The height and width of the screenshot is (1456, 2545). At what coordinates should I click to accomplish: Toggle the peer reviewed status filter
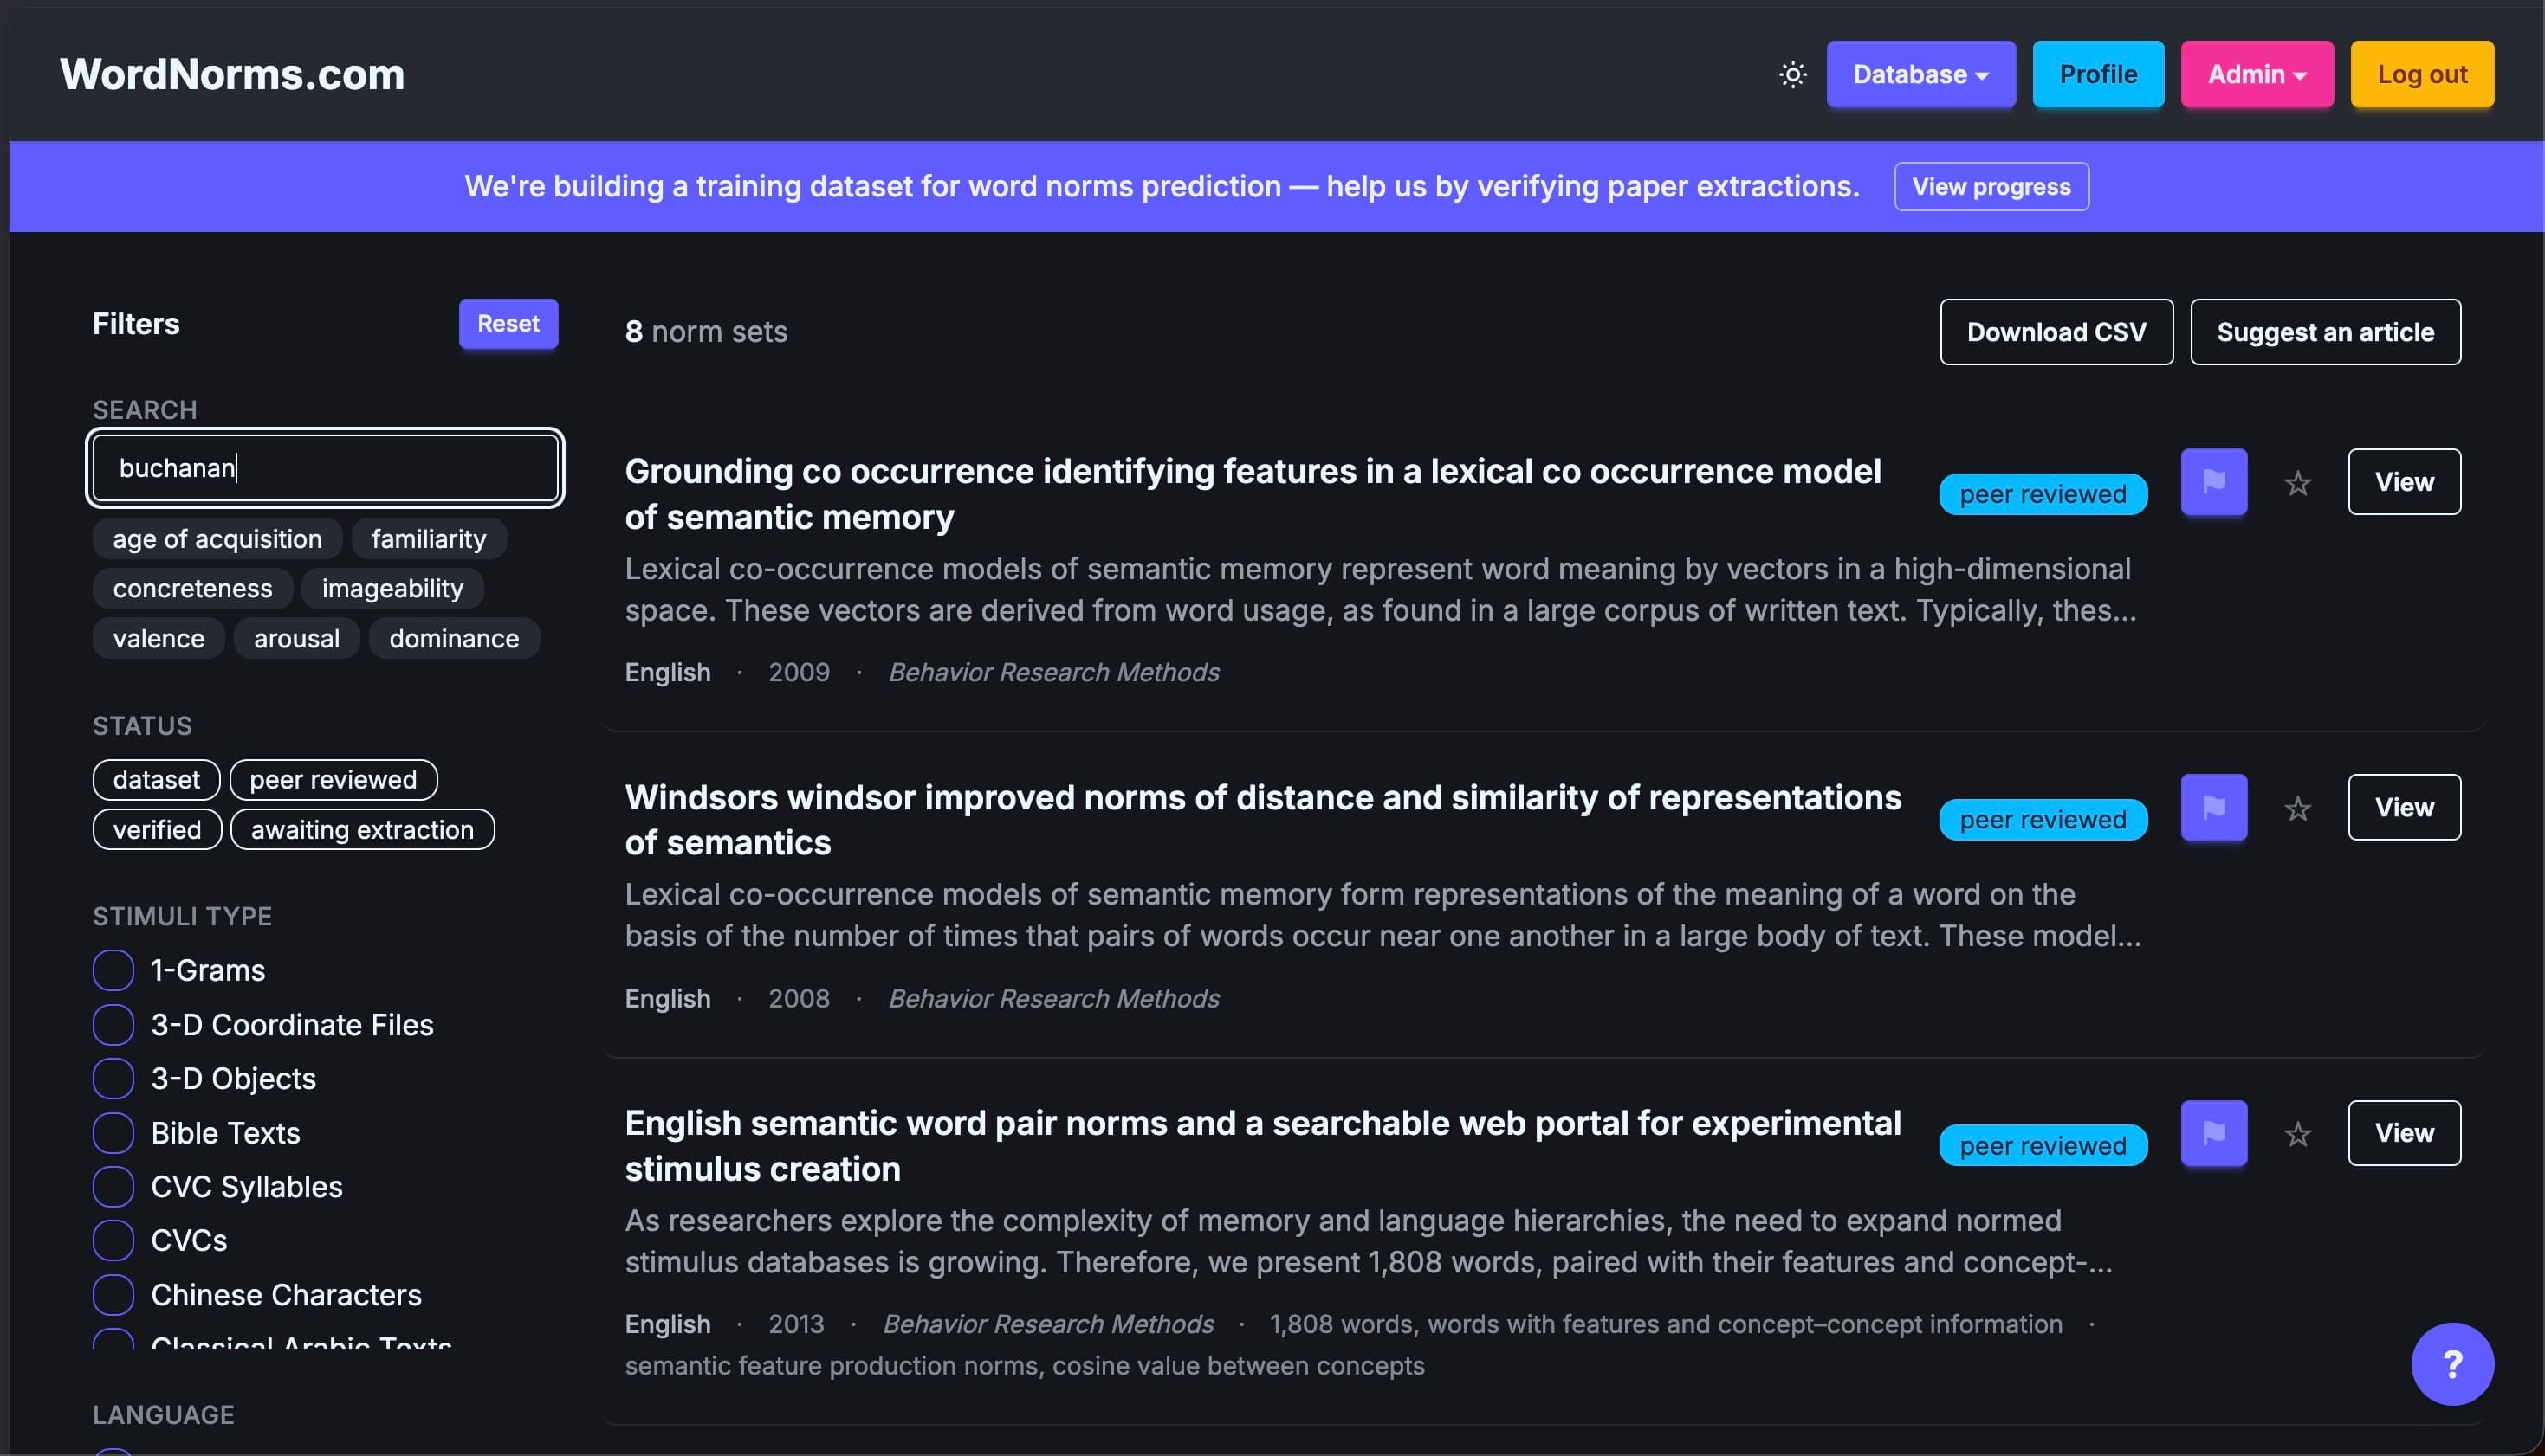[334, 780]
